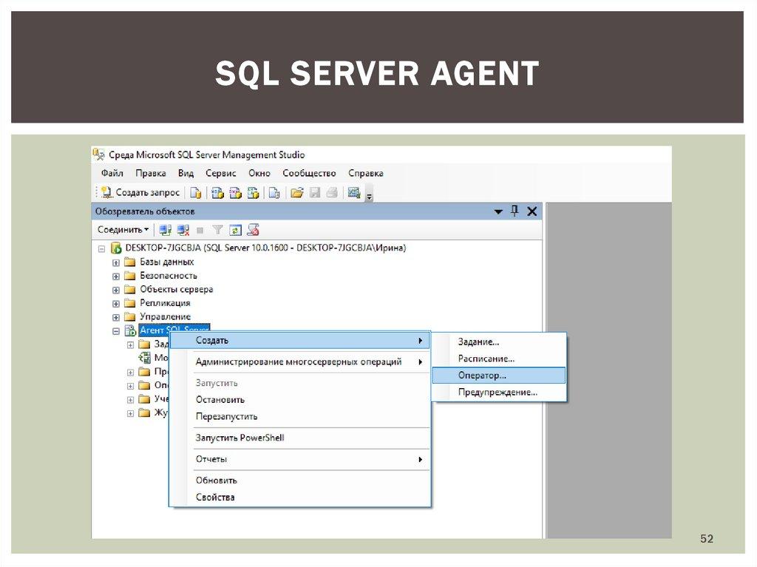Click the refresh icon in Object Explorer
The width and height of the screenshot is (757, 567).
pos(236,230)
